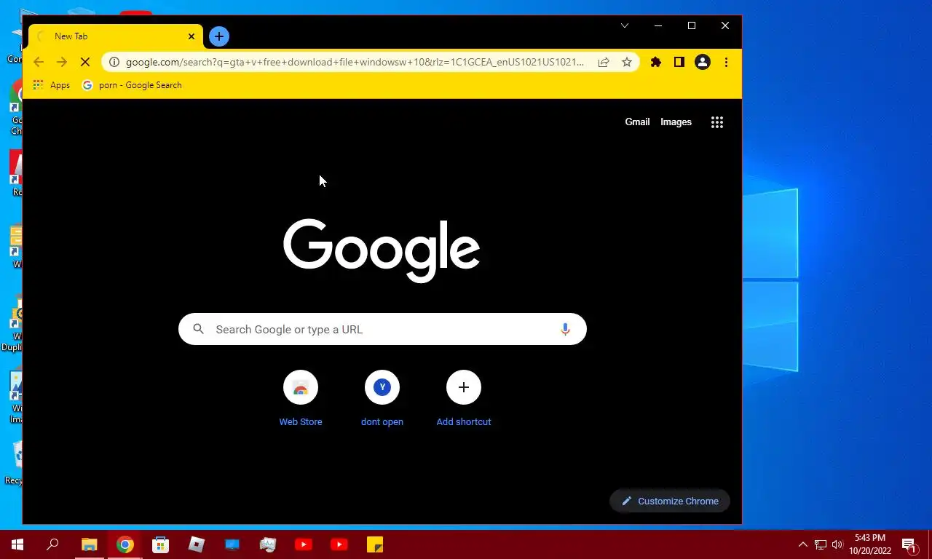
Task: Open the Web Store shortcut
Action: click(301, 399)
